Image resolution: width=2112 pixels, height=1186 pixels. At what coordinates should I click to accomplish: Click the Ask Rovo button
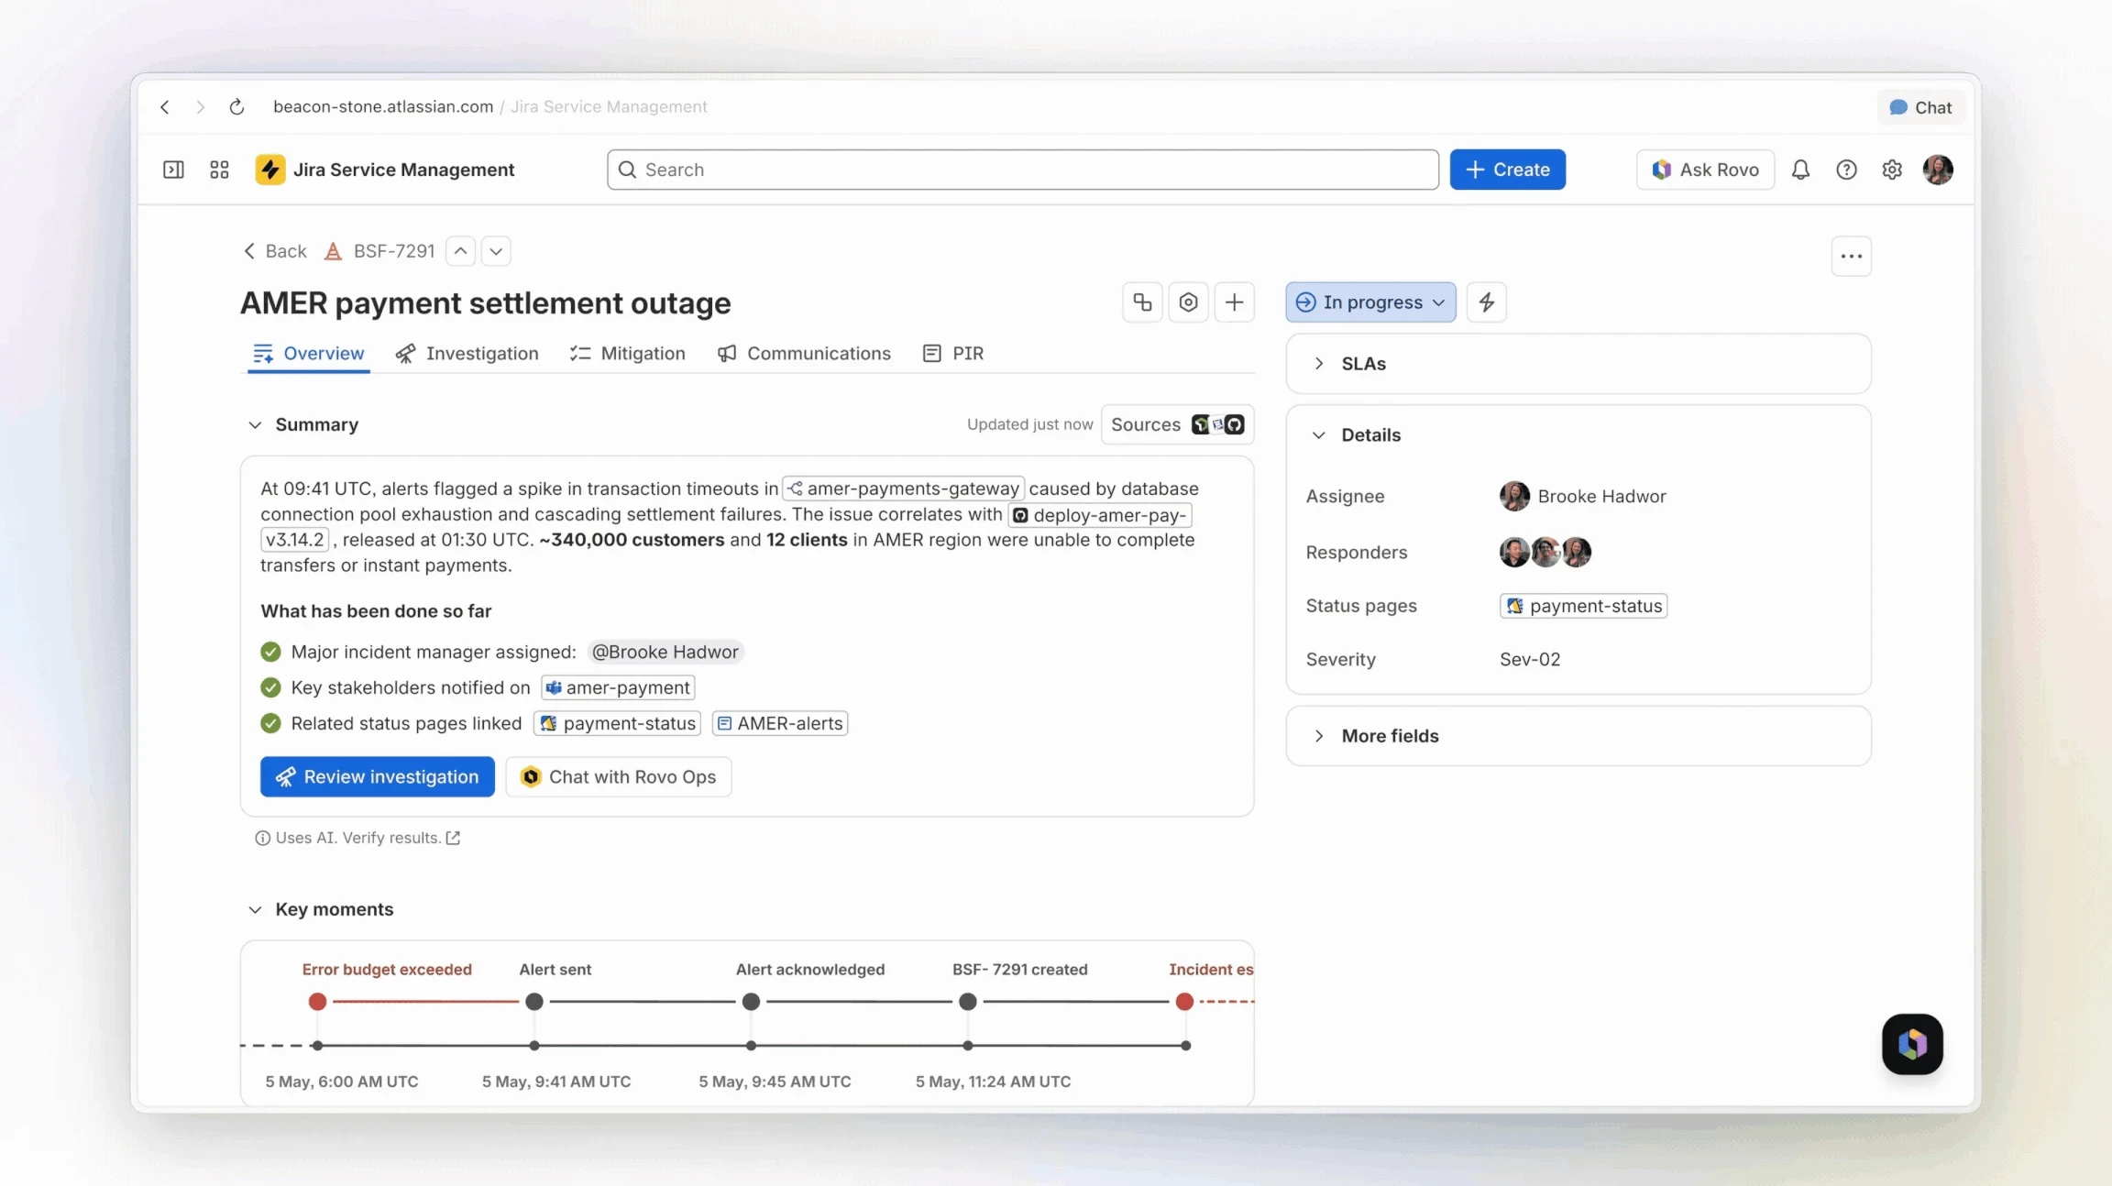pos(1705,170)
